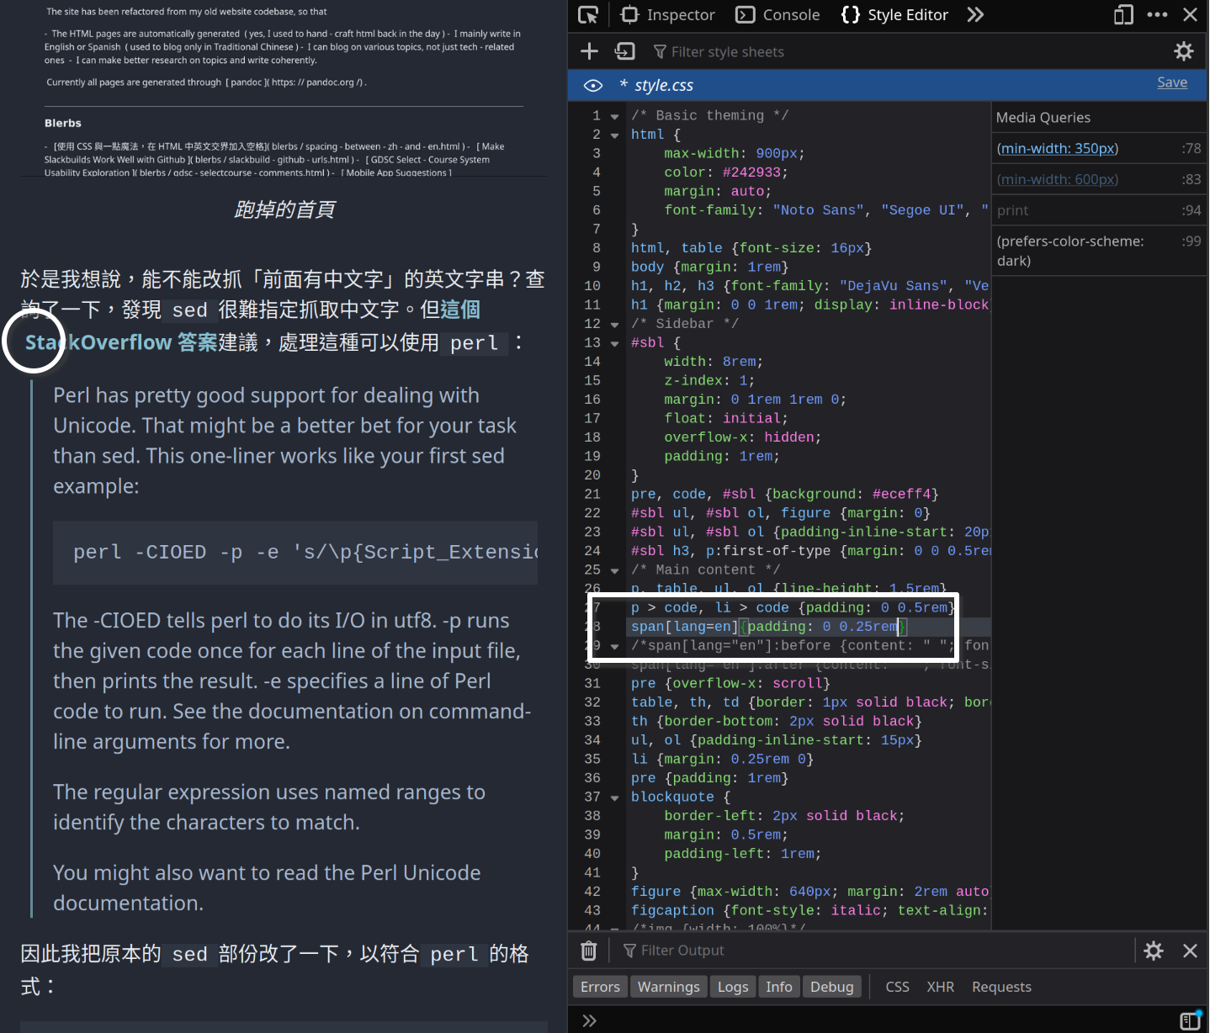Screen dimensions: 1210x1033
Task: Open the devtools three-dot customize menu
Action: point(1157,15)
